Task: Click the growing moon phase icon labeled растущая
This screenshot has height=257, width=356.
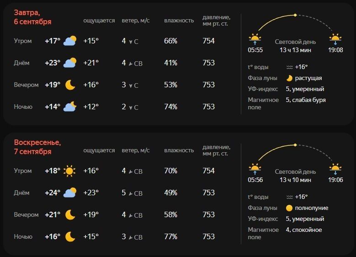Action: 289,78
